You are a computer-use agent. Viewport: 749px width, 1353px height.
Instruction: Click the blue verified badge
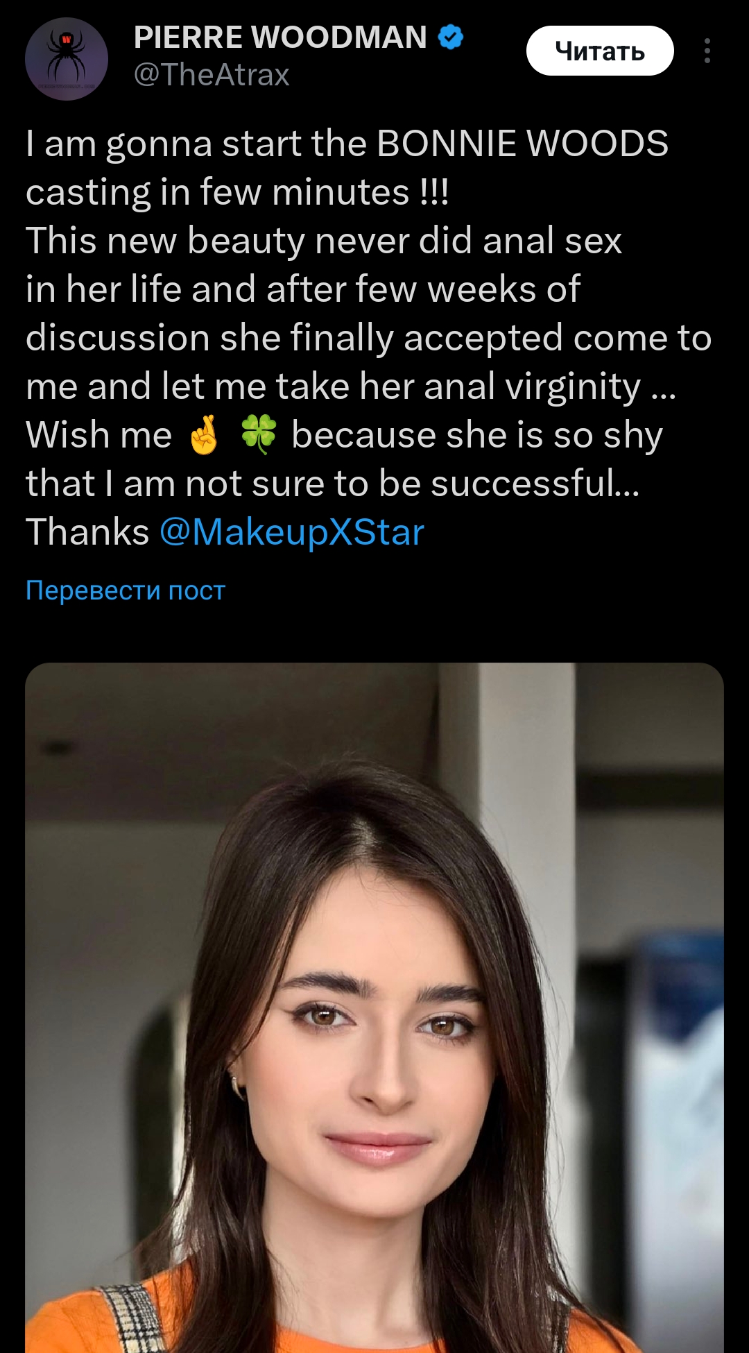click(x=451, y=37)
